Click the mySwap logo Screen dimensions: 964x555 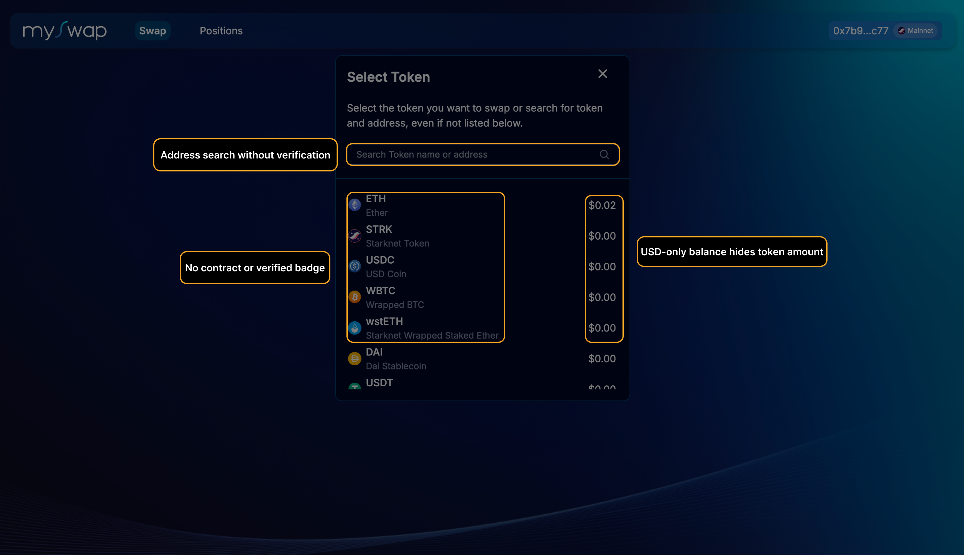(65, 31)
